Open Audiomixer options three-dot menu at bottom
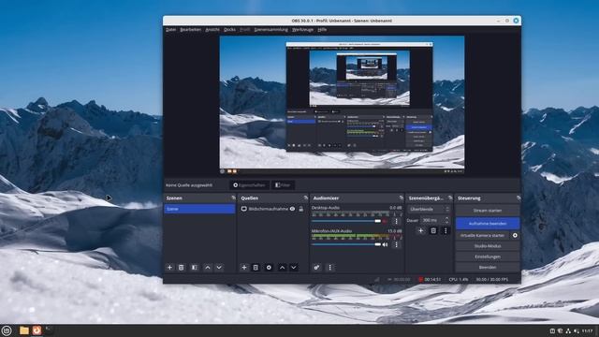599x337 pixels. pos(330,268)
